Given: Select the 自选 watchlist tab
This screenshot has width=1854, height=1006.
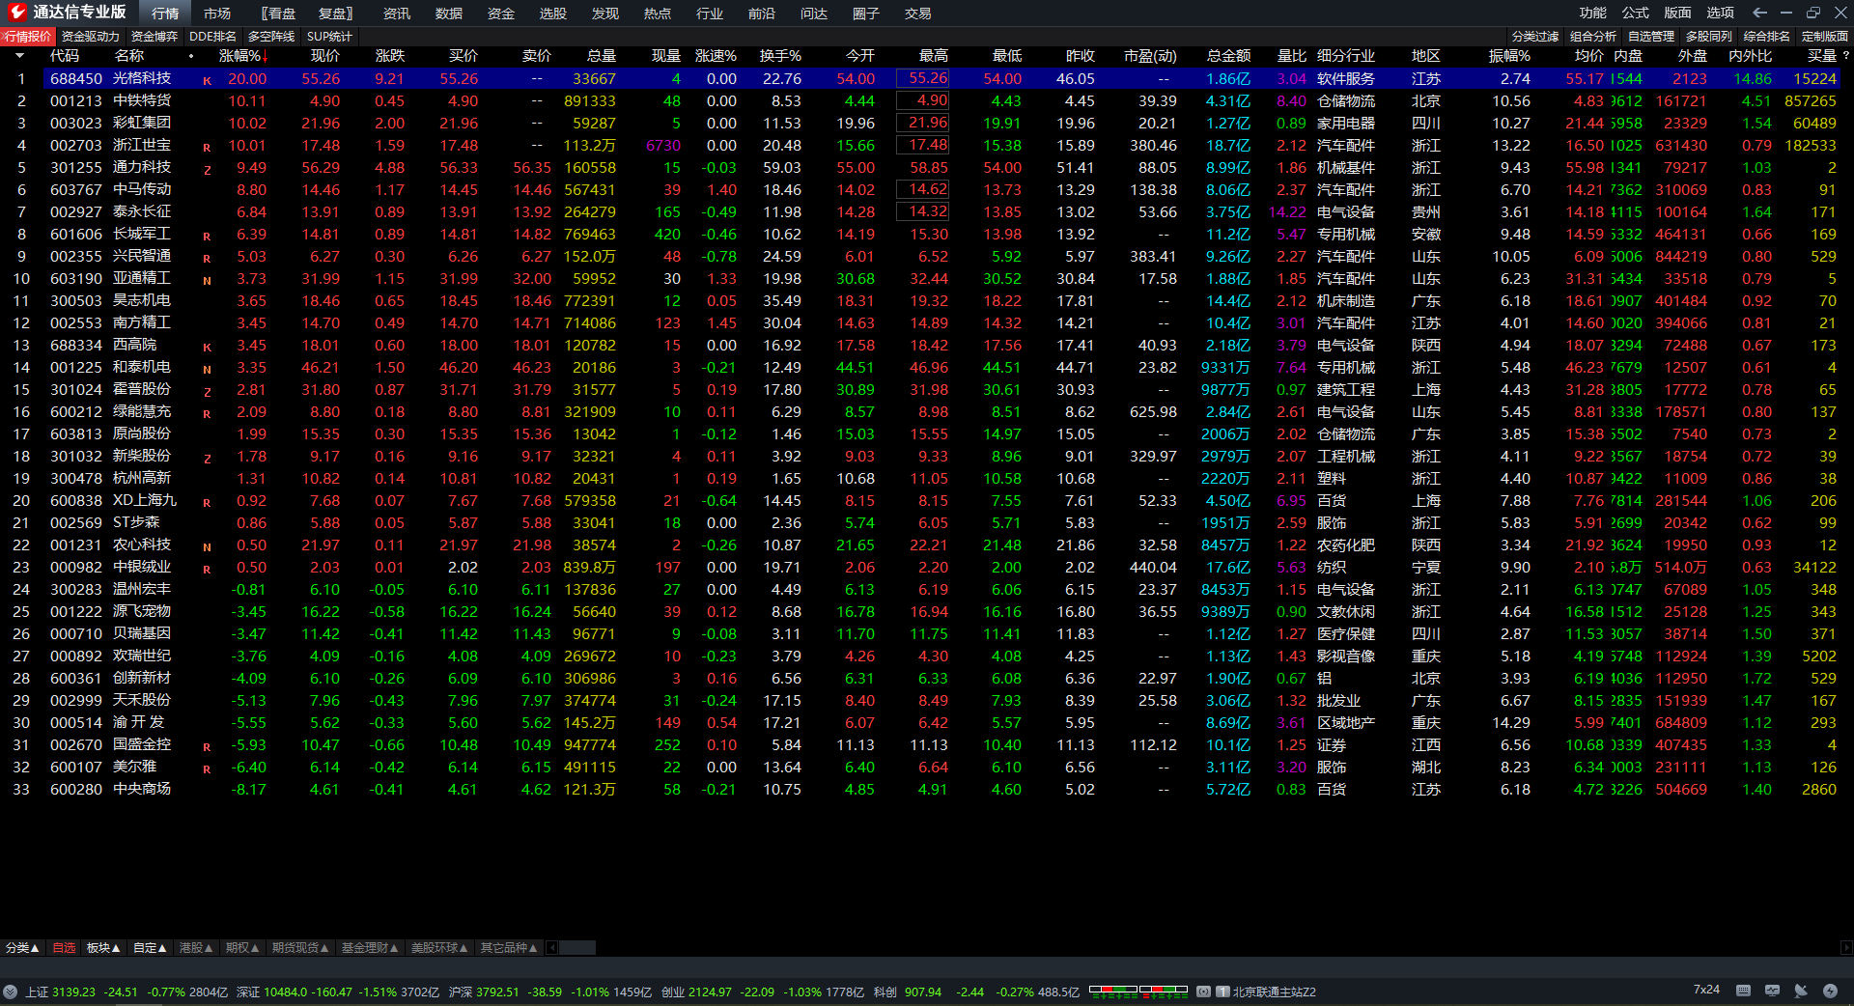Looking at the screenshot, I should tap(64, 948).
